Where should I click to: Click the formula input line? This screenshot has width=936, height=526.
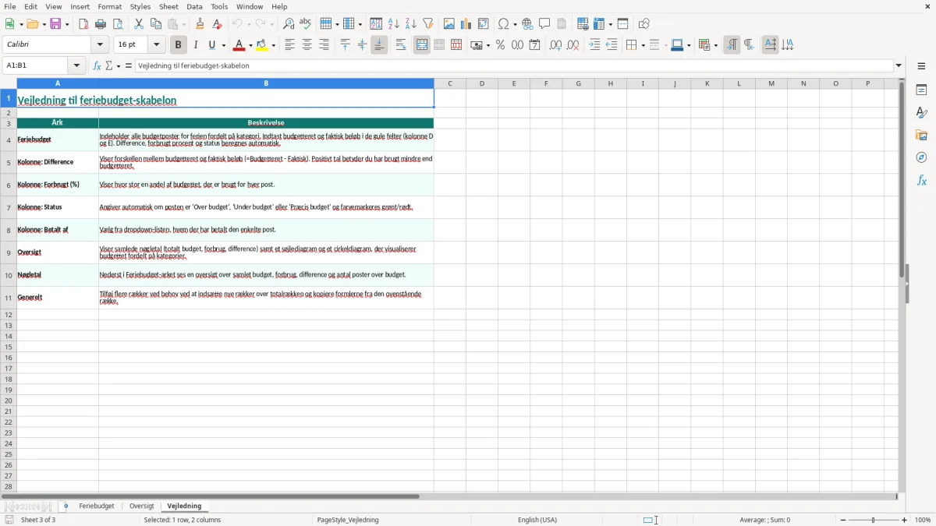(514, 66)
